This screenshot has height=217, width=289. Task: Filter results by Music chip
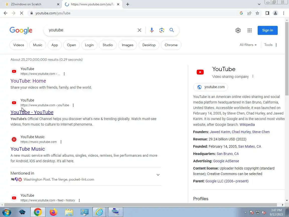tap(38, 45)
